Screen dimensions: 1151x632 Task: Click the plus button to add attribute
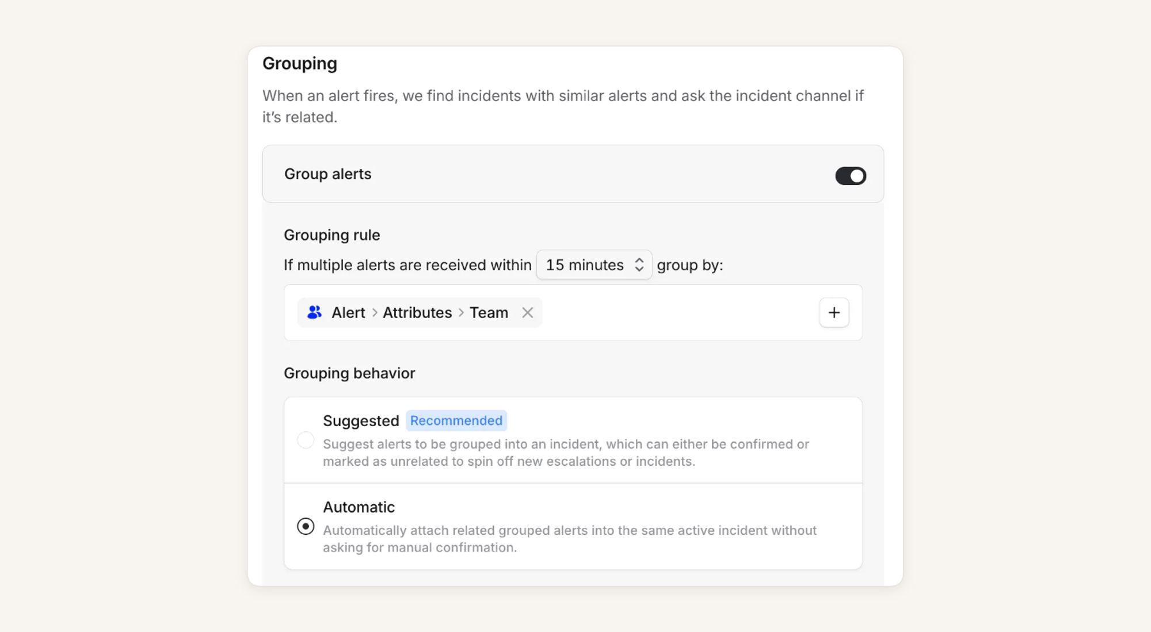pos(833,312)
